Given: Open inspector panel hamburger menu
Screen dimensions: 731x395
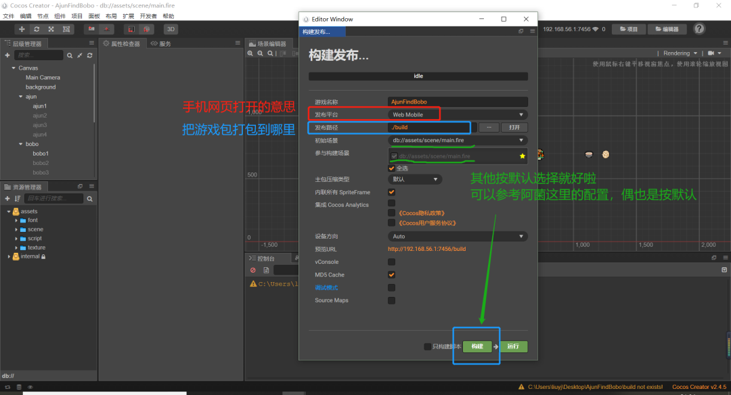Looking at the screenshot, I should click(238, 43).
